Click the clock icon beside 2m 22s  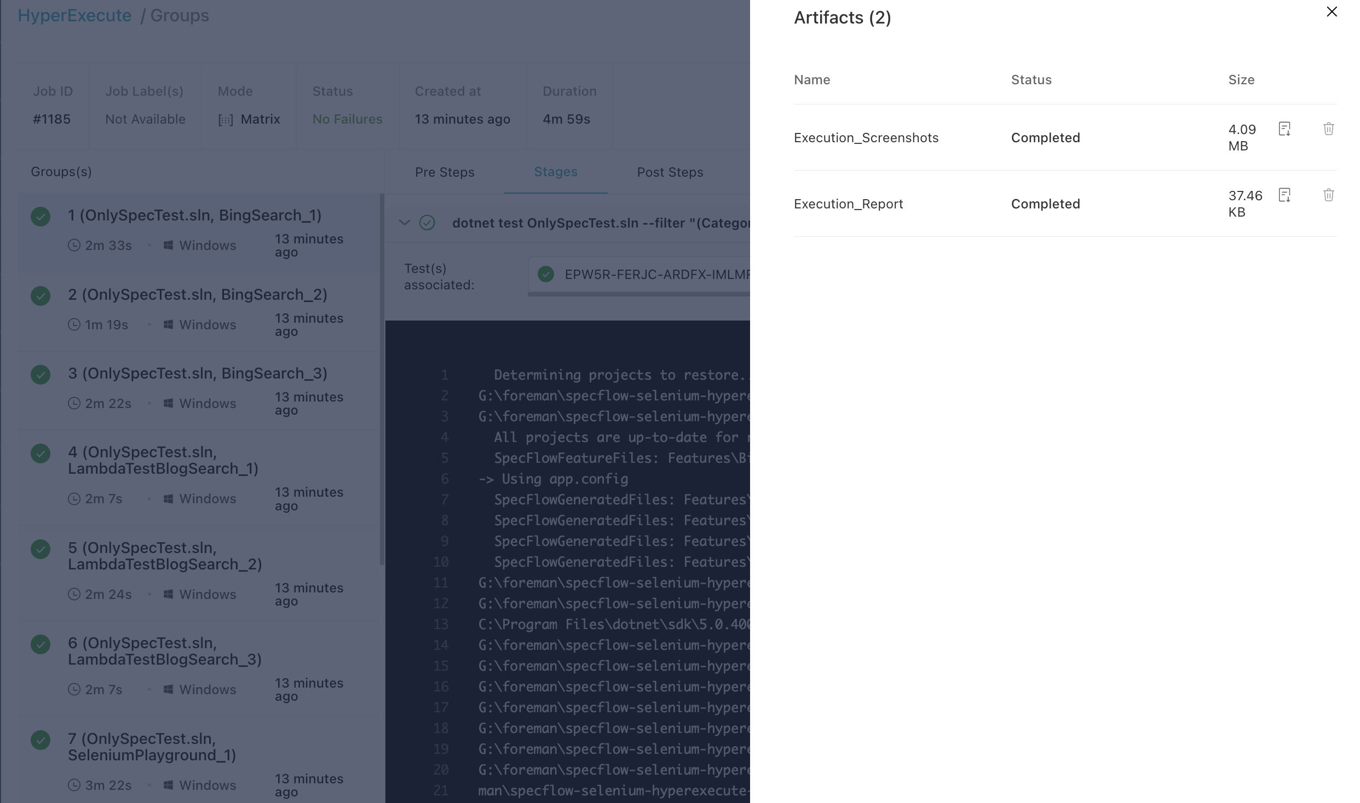click(x=74, y=403)
